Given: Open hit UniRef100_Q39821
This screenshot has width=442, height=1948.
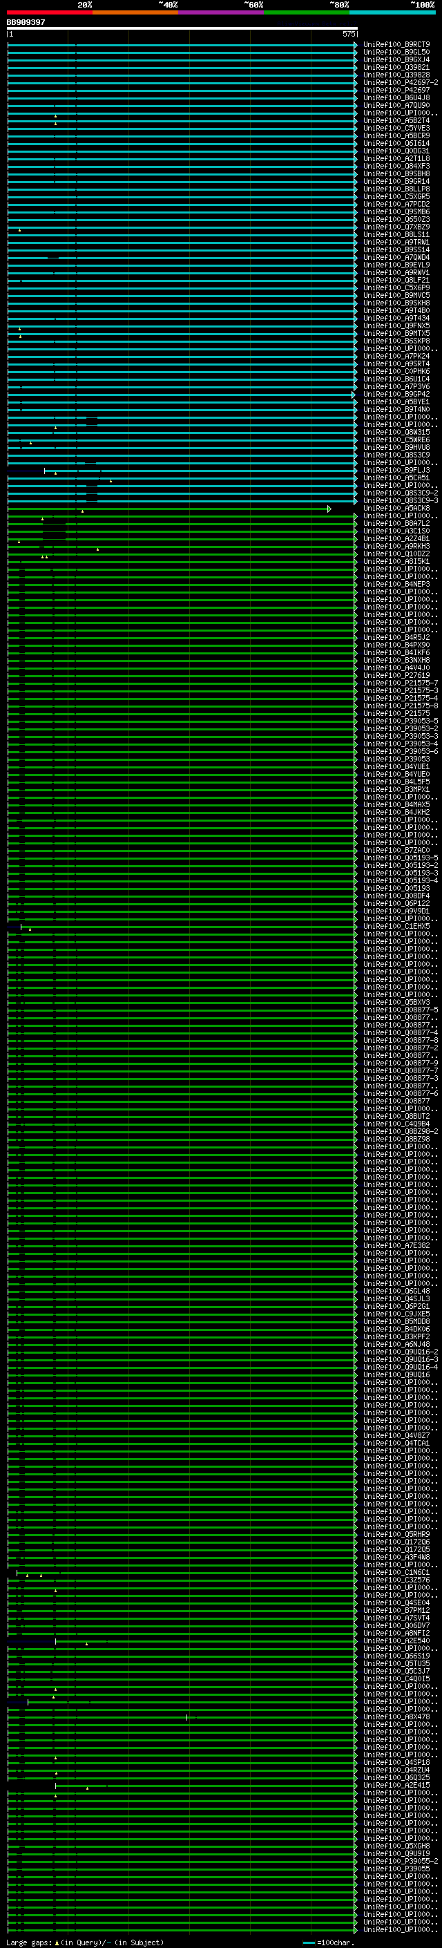Looking at the screenshot, I should tap(396, 67).
